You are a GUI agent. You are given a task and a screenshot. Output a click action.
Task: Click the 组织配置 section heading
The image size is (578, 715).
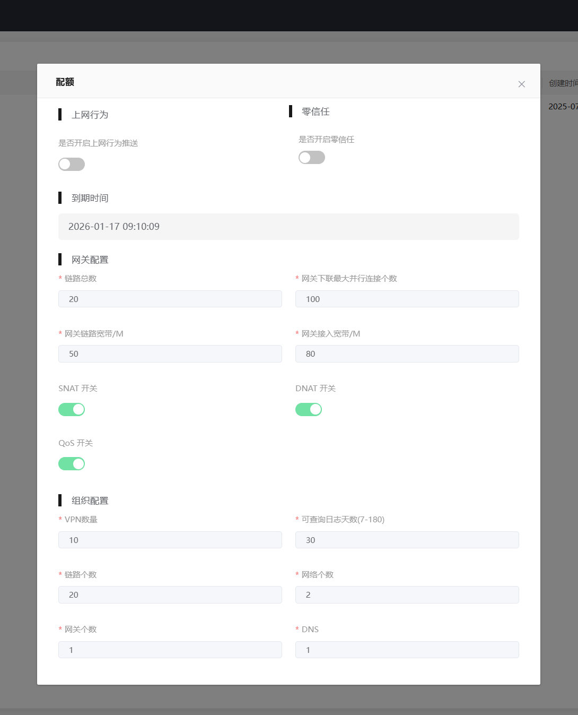click(90, 501)
